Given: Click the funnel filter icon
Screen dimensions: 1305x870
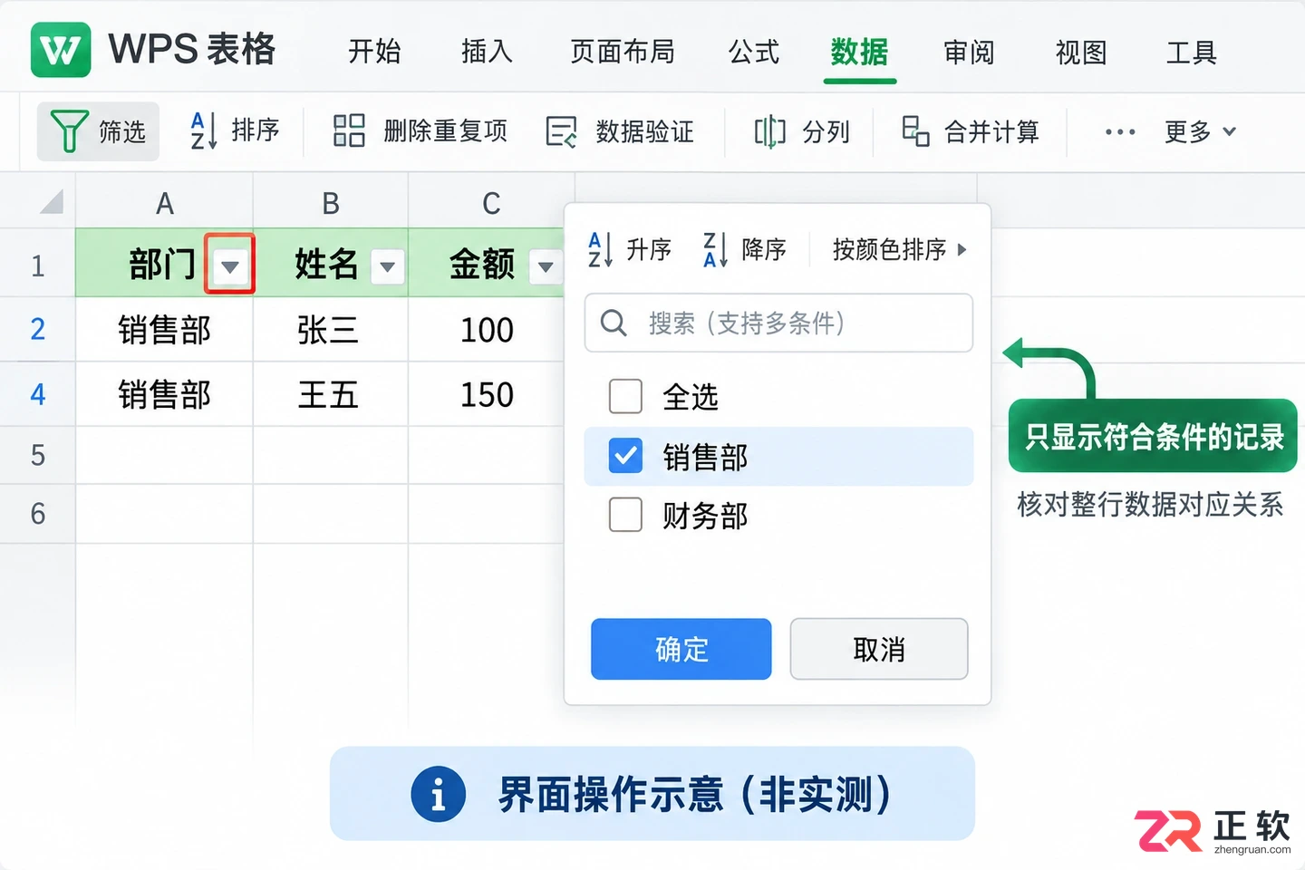Looking at the screenshot, I should (x=69, y=131).
